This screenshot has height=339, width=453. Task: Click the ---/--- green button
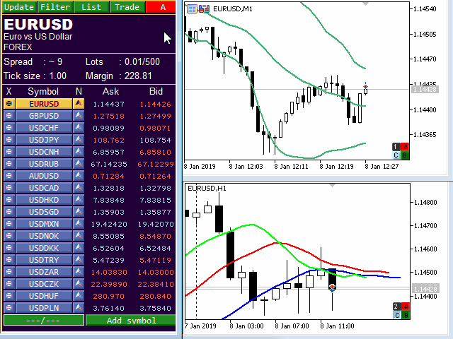pyautogui.click(x=44, y=320)
